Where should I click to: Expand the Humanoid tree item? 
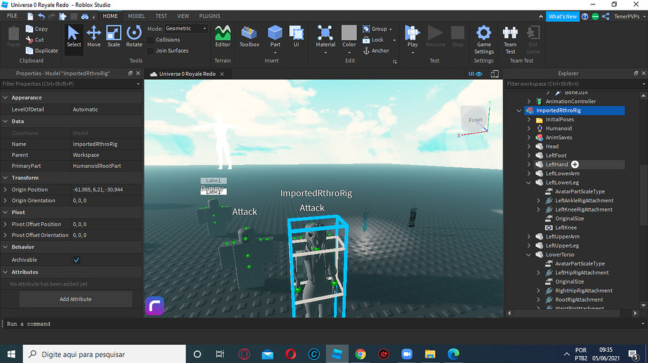528,128
